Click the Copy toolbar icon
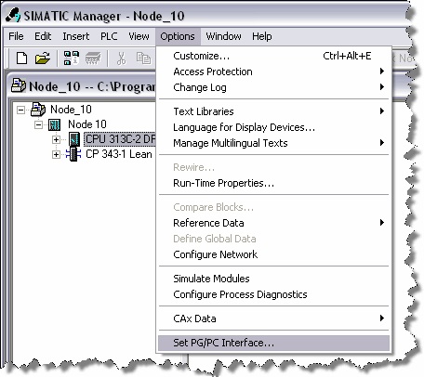 point(143,58)
